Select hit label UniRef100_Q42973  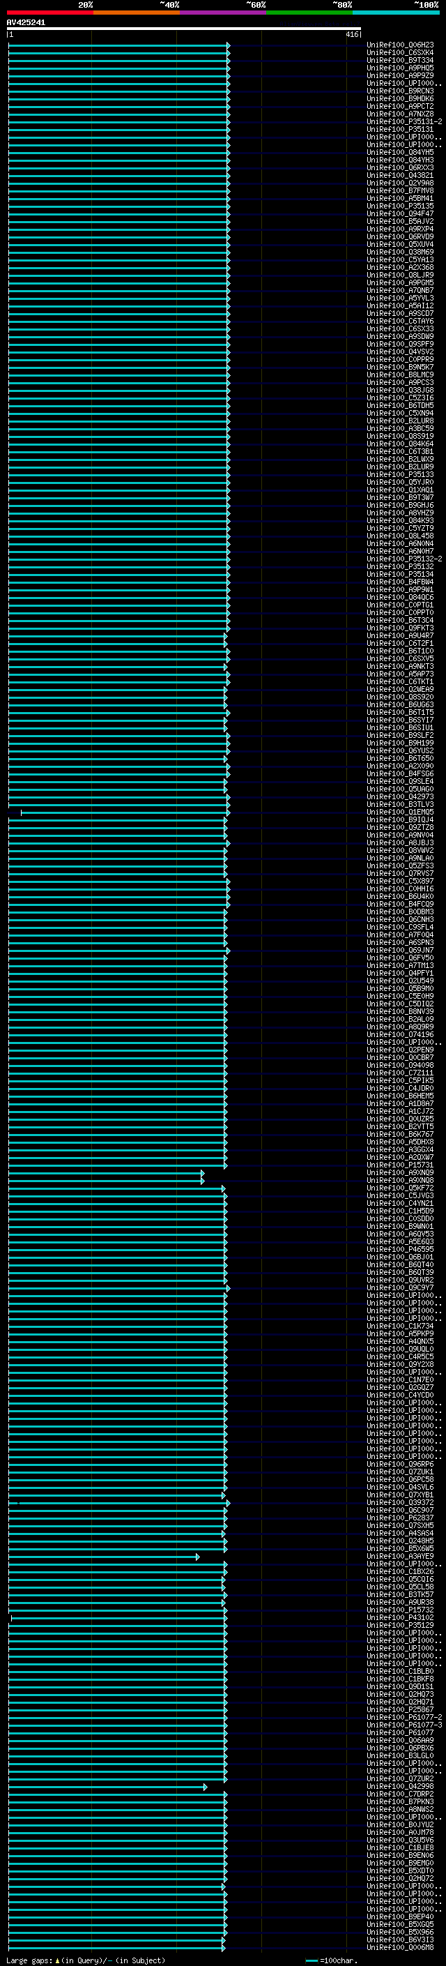pyautogui.click(x=400, y=796)
